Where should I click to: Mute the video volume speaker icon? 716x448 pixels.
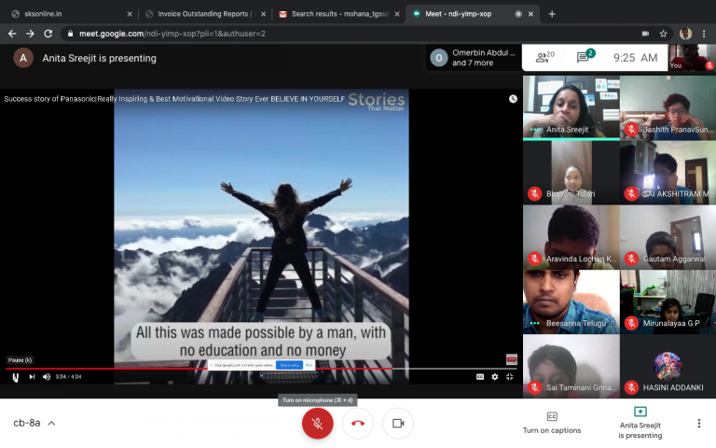[46, 377]
